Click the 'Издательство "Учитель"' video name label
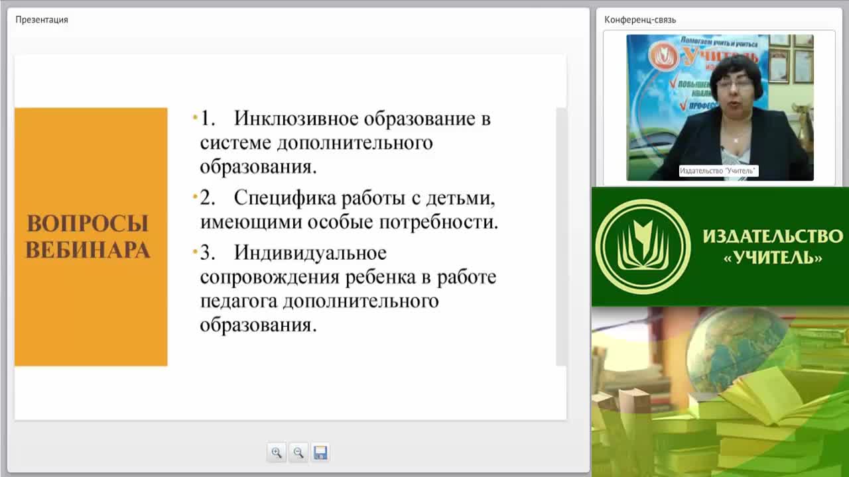 pyautogui.click(x=718, y=171)
